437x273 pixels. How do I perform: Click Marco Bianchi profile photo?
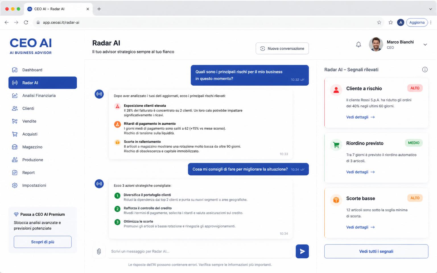376,44
